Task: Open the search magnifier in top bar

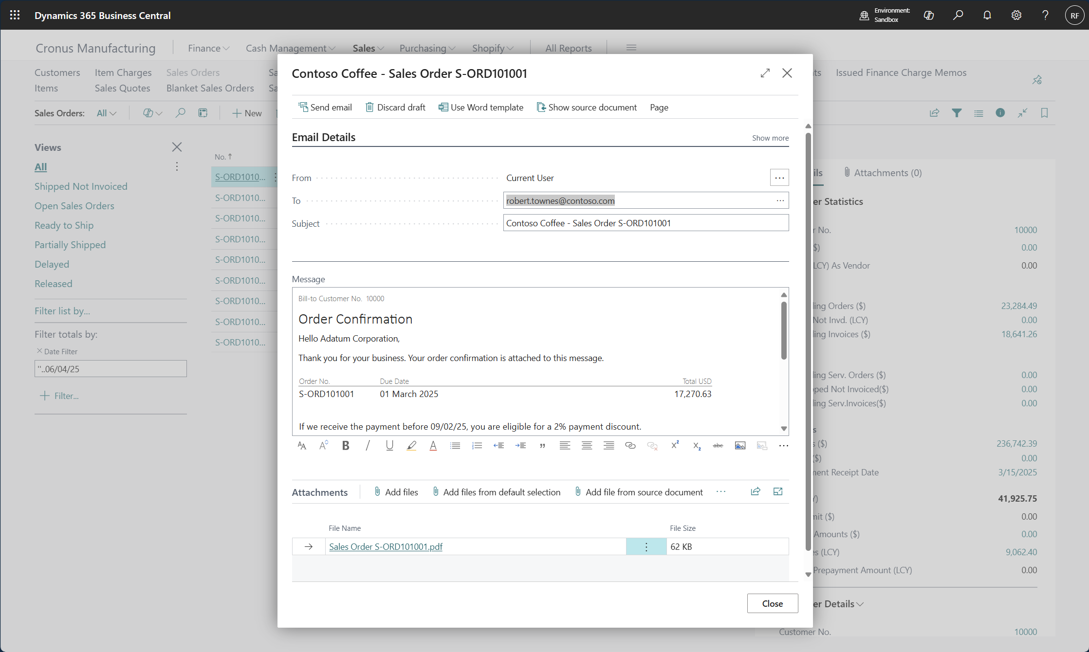Action: point(958,15)
